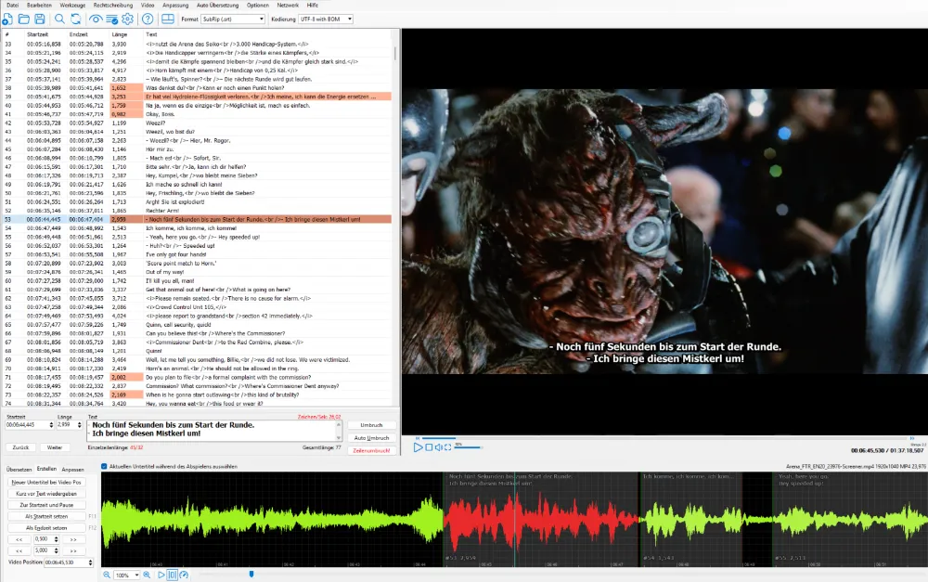Mute the video player audio
The width and height of the screenshot is (928, 582).
(x=438, y=446)
